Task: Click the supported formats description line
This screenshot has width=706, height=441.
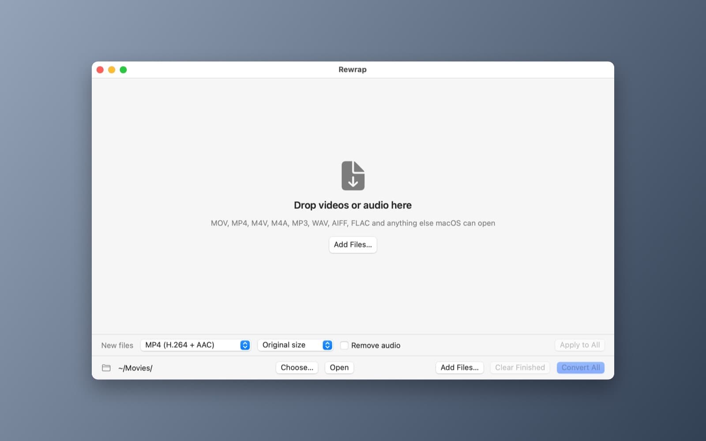Action: [x=353, y=223]
